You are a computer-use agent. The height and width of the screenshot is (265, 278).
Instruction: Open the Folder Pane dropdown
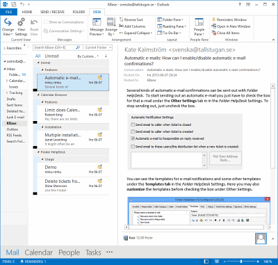tap(170, 19)
